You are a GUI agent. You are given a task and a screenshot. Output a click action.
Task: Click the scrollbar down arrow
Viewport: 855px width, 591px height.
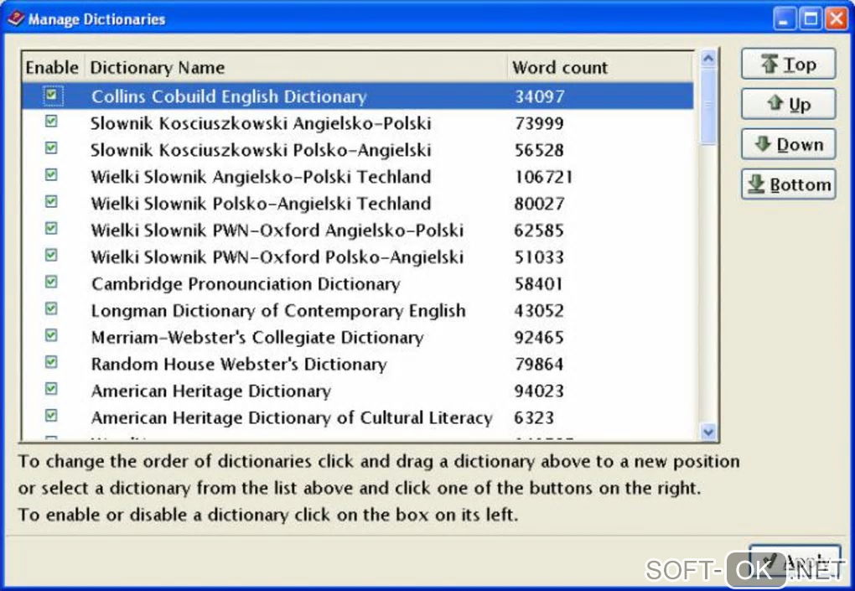click(x=708, y=432)
